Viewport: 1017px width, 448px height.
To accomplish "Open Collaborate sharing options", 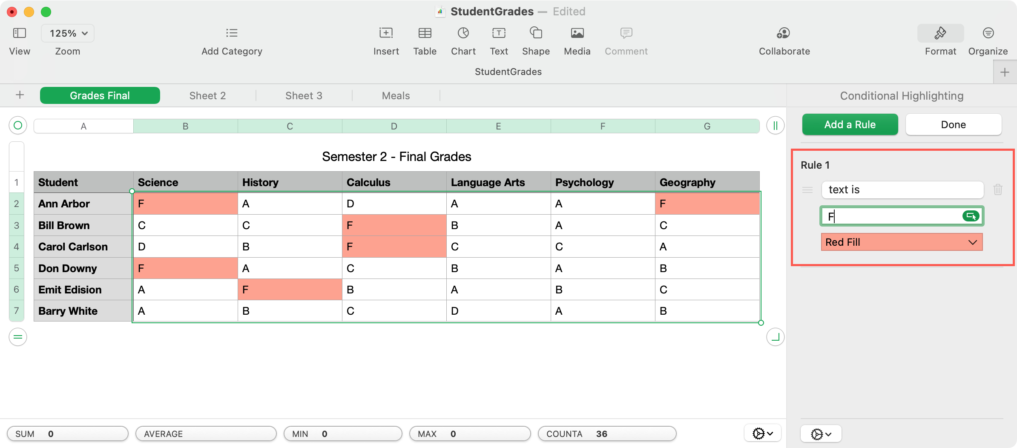I will [784, 40].
